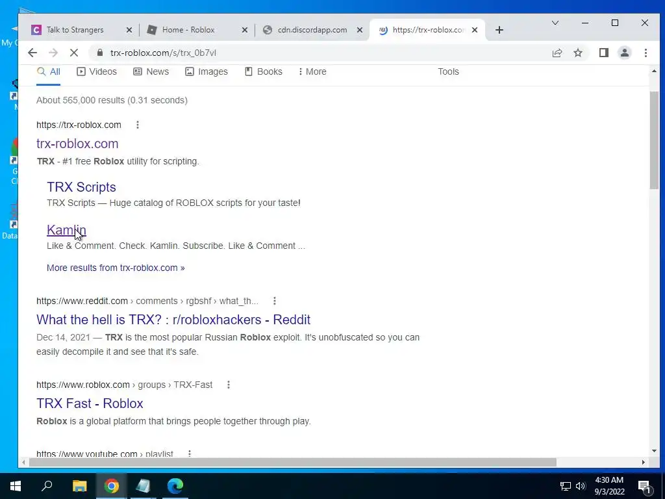Open options for the Reddit result
665x499 pixels.
click(x=275, y=301)
